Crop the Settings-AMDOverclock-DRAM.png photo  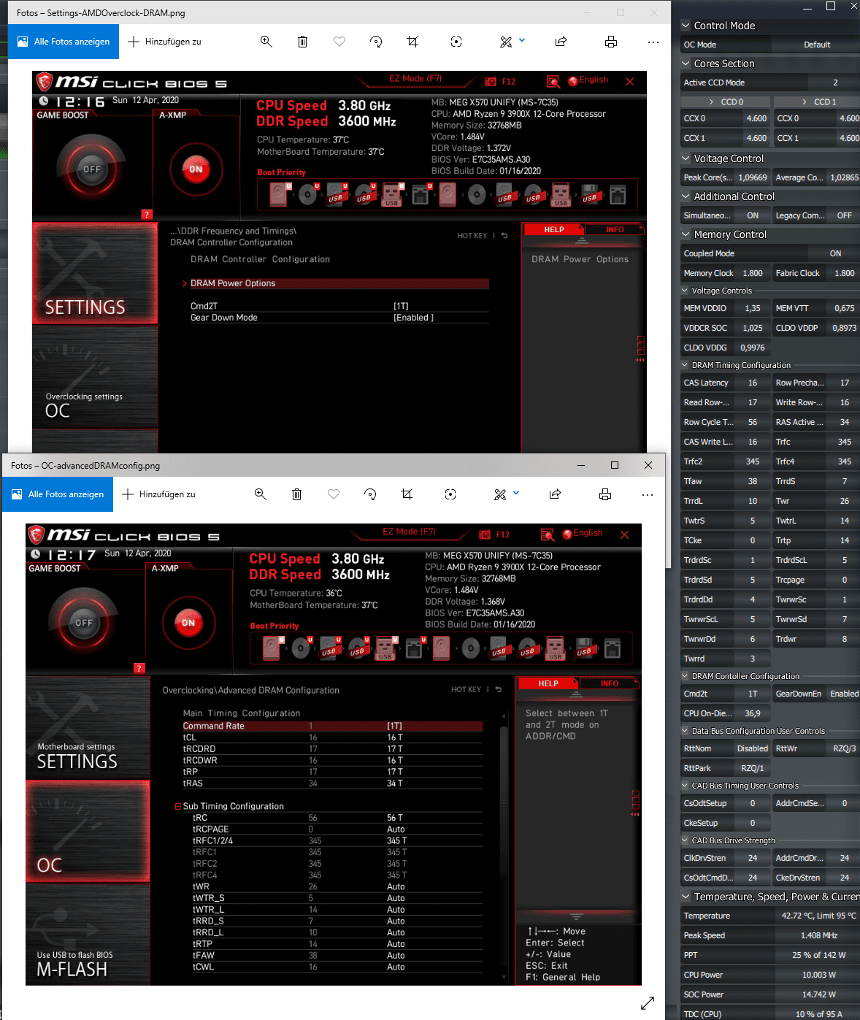(412, 42)
